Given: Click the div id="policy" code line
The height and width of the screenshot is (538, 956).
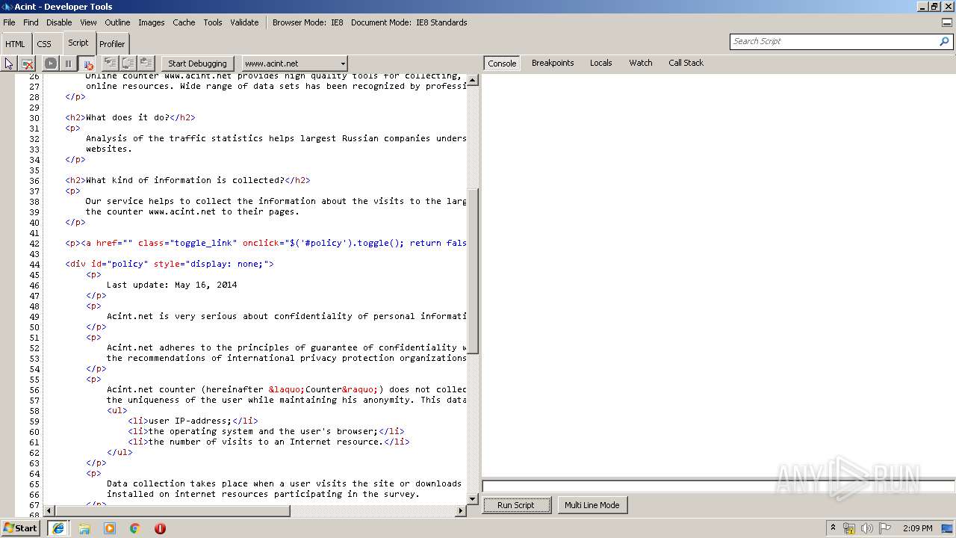Looking at the screenshot, I should pos(170,264).
